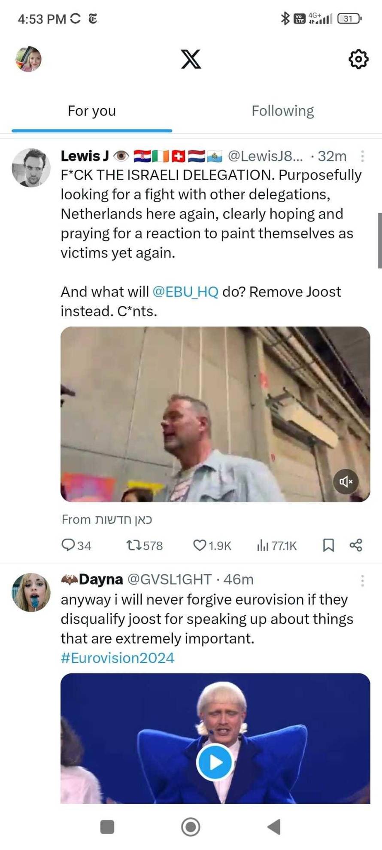382x850 pixels.
Task: View analytics for Lewis J's post
Action: point(263,545)
